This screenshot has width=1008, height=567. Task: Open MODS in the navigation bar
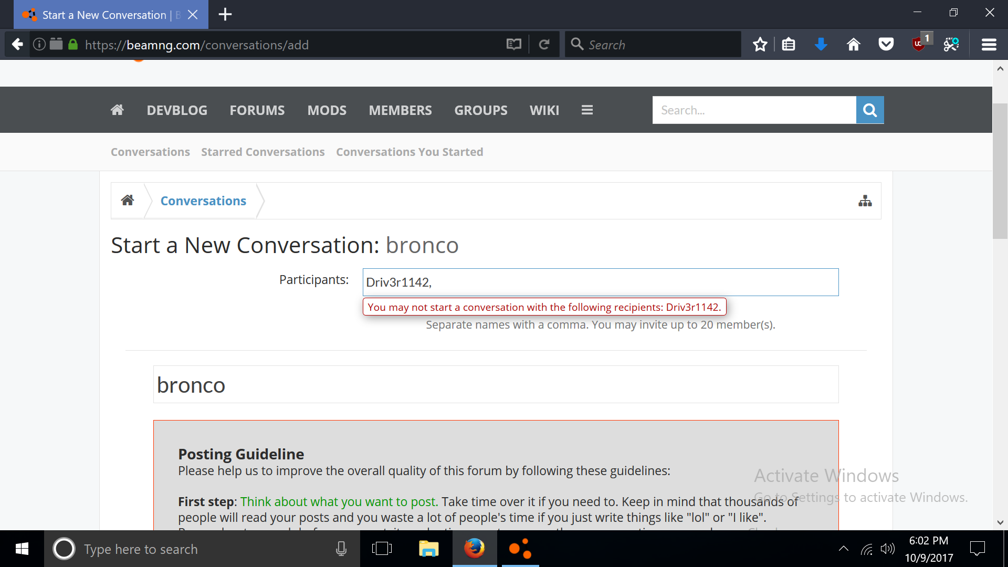pos(327,110)
